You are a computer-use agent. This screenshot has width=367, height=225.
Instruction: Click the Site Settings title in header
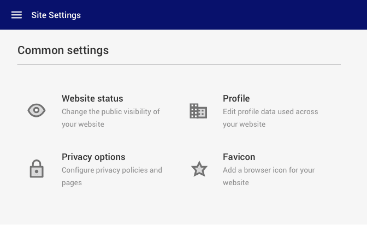(x=56, y=15)
